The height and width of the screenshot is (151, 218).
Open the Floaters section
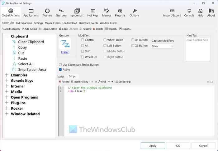pos(47,13)
